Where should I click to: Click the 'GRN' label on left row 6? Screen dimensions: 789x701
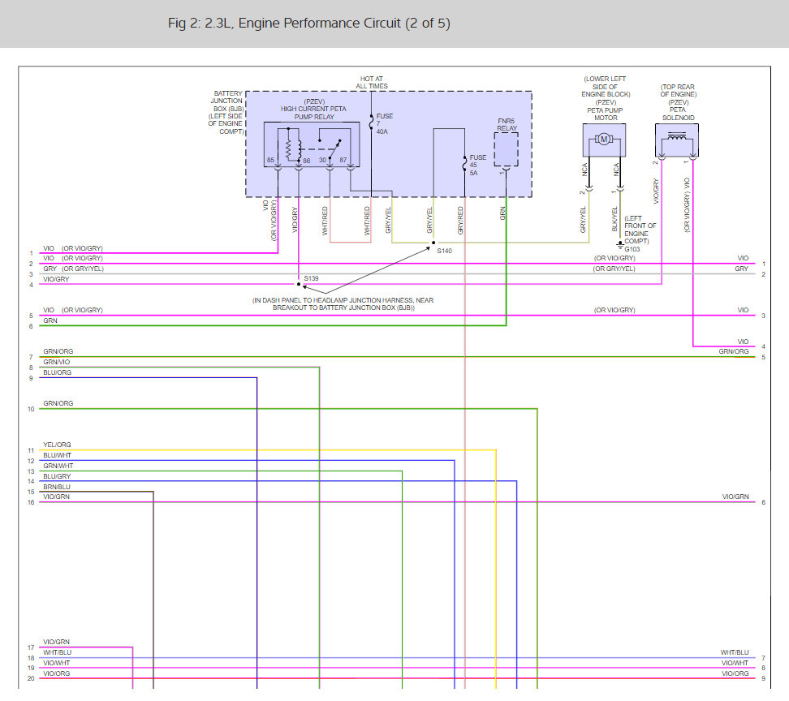pos(50,320)
